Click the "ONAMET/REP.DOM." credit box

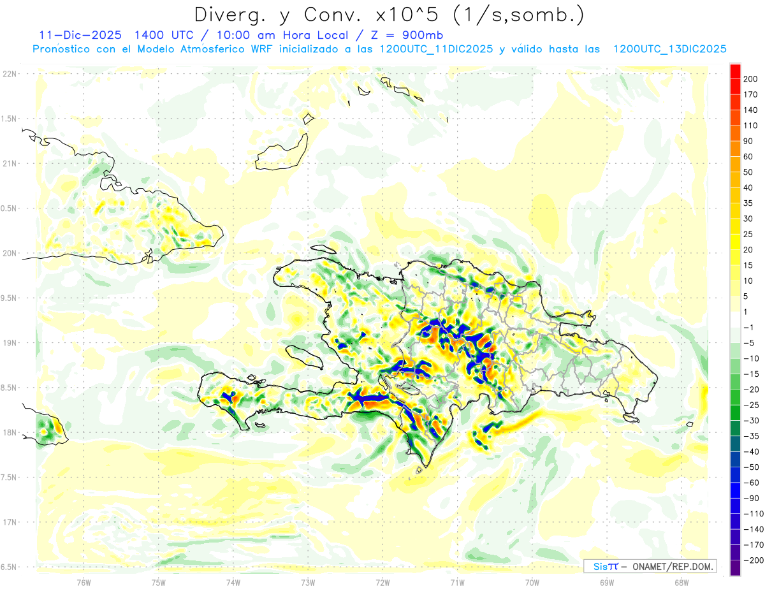coord(650,566)
